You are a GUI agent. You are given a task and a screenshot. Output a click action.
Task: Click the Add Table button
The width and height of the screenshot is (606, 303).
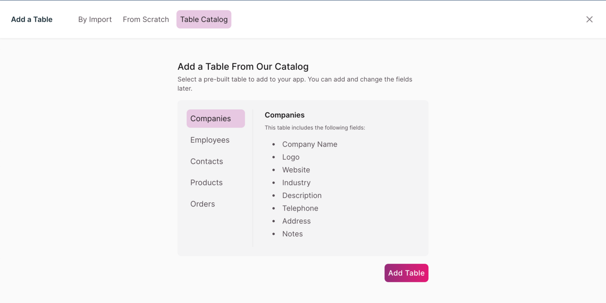tap(406, 273)
